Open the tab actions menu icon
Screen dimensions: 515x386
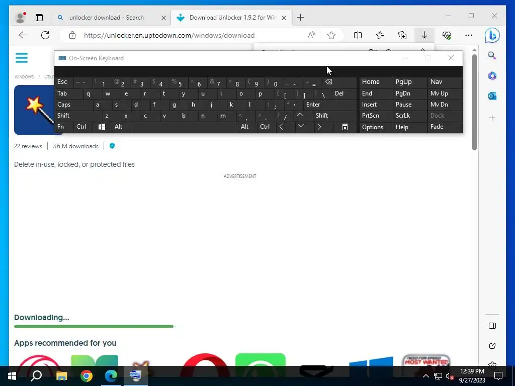[39, 18]
